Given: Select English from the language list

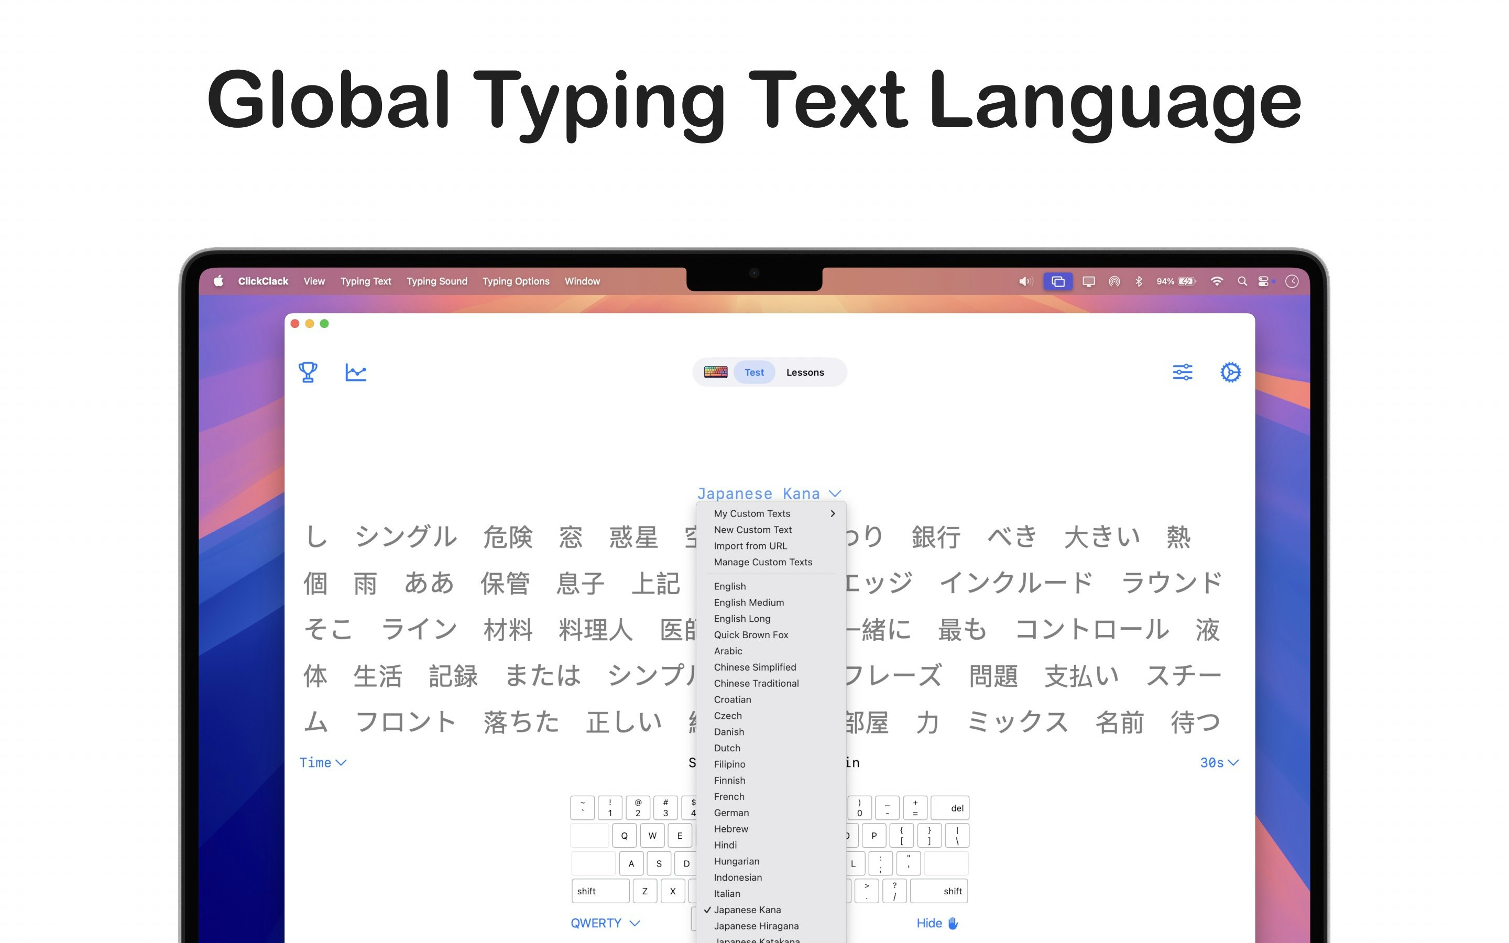Looking at the screenshot, I should click(x=771, y=586).
